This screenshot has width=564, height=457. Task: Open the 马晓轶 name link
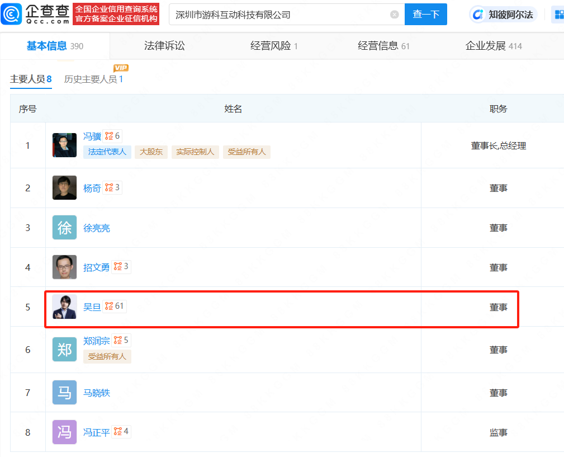(96, 393)
